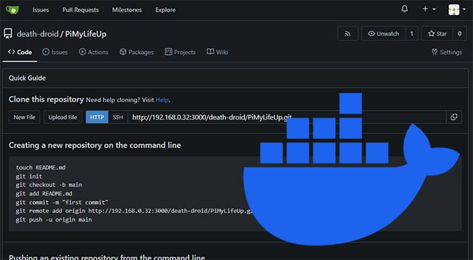Open the Packages tab
The width and height of the screenshot is (473, 260).
pos(136,52)
